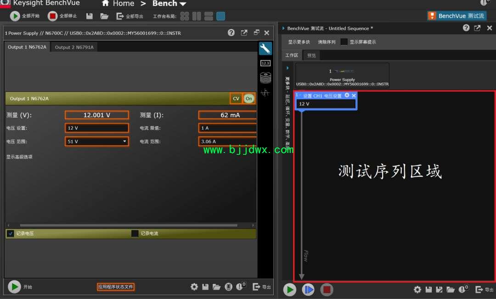Screen dimensions: 496x299
Task: Switch to the Output 1 N6762A tab
Action: point(27,47)
